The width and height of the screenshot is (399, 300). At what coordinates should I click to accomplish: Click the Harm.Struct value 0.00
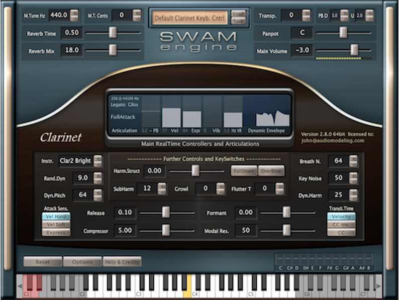(154, 171)
